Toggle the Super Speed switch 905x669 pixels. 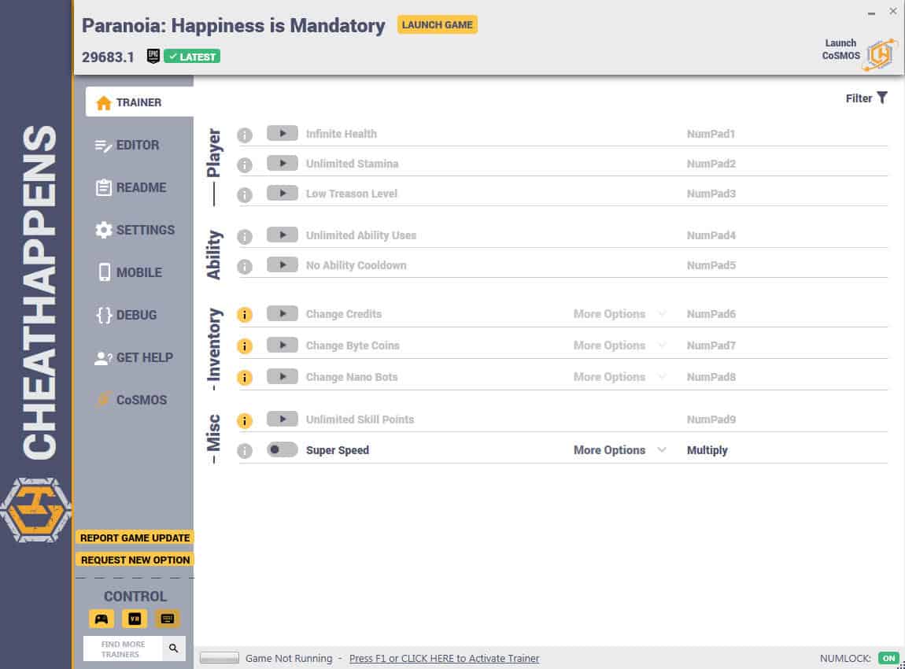[x=283, y=449]
